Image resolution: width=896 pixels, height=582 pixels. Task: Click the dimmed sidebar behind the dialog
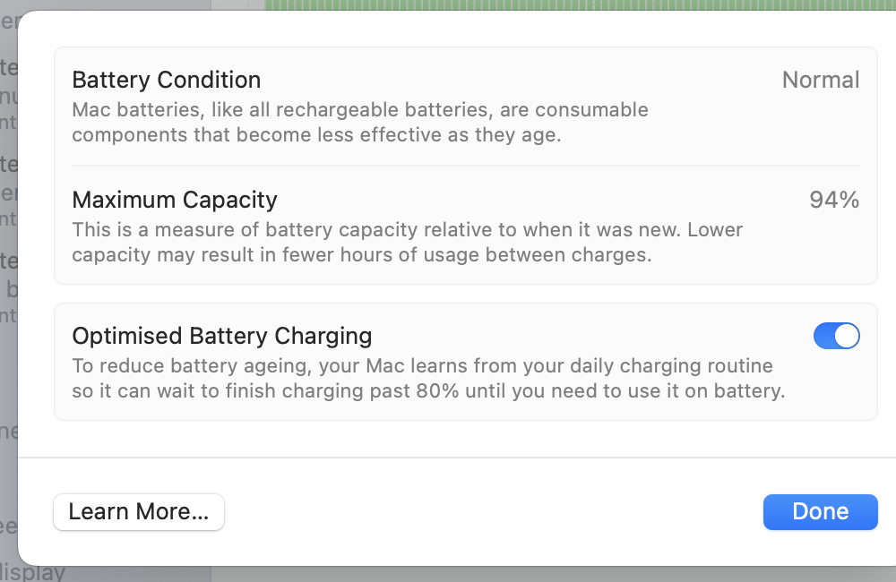(8, 269)
